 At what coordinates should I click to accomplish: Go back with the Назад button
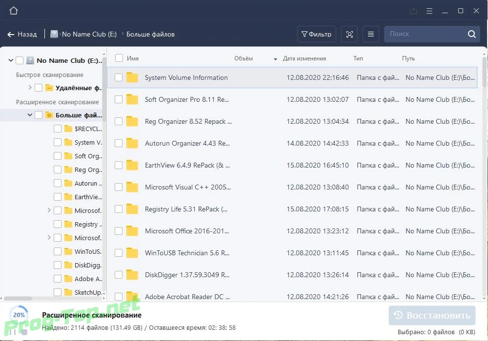coord(22,34)
